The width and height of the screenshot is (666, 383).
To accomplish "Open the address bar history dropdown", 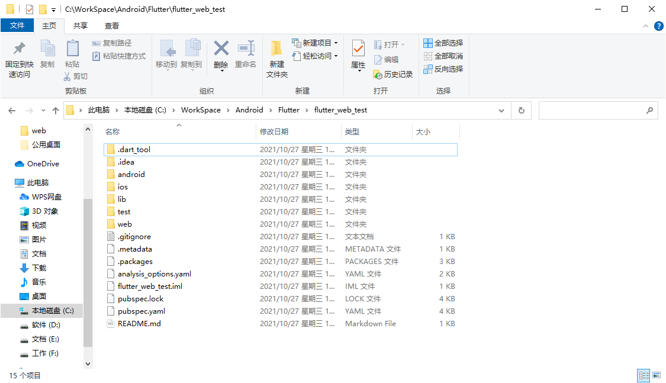I will pos(501,110).
